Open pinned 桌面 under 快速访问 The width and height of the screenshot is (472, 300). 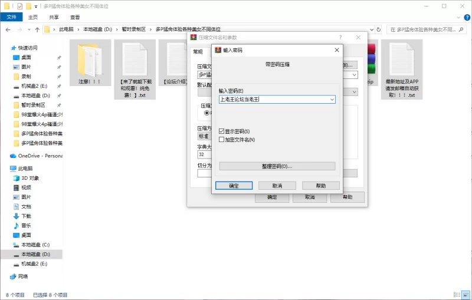26,57
